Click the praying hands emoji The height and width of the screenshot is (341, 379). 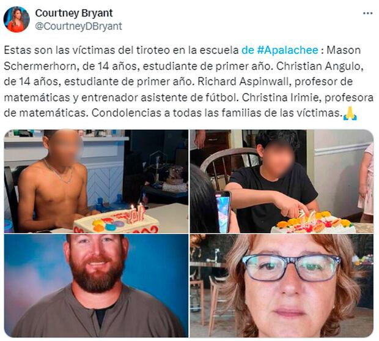point(350,113)
